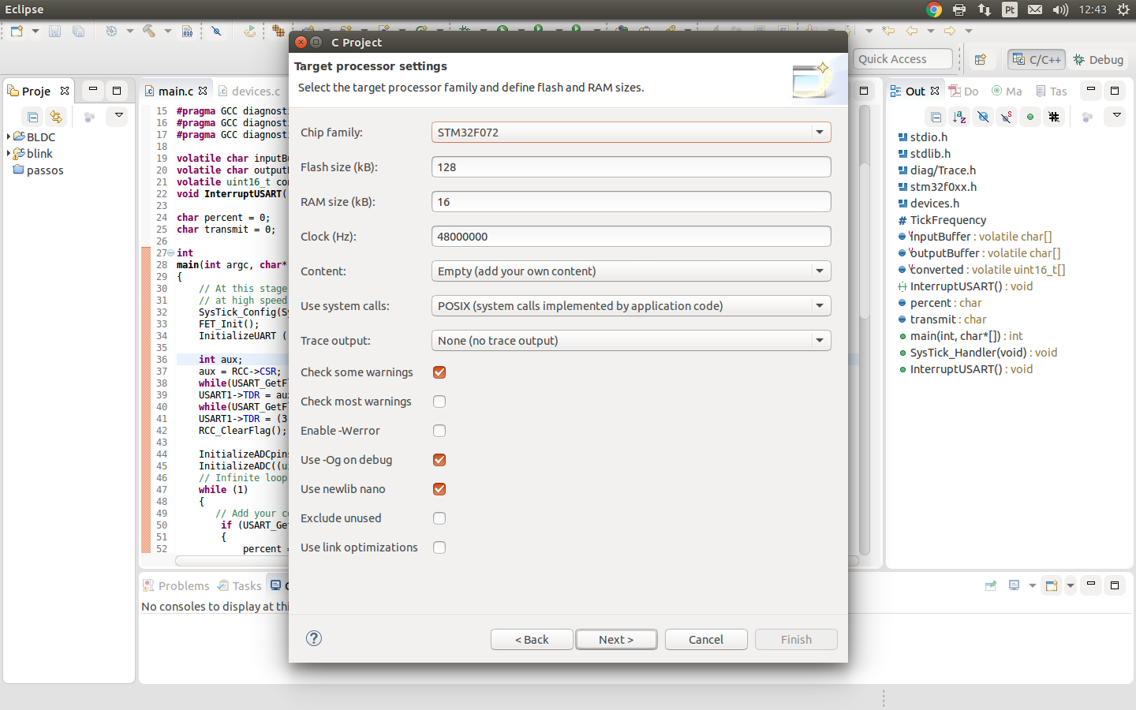Viewport: 1136px width, 710px height.
Task: Enable the 'Use link optimizations' checkbox
Action: tap(439, 547)
